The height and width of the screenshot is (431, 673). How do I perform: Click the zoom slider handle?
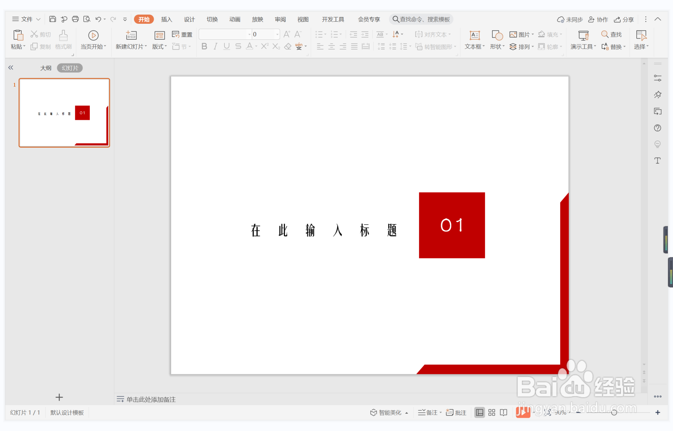(x=614, y=412)
